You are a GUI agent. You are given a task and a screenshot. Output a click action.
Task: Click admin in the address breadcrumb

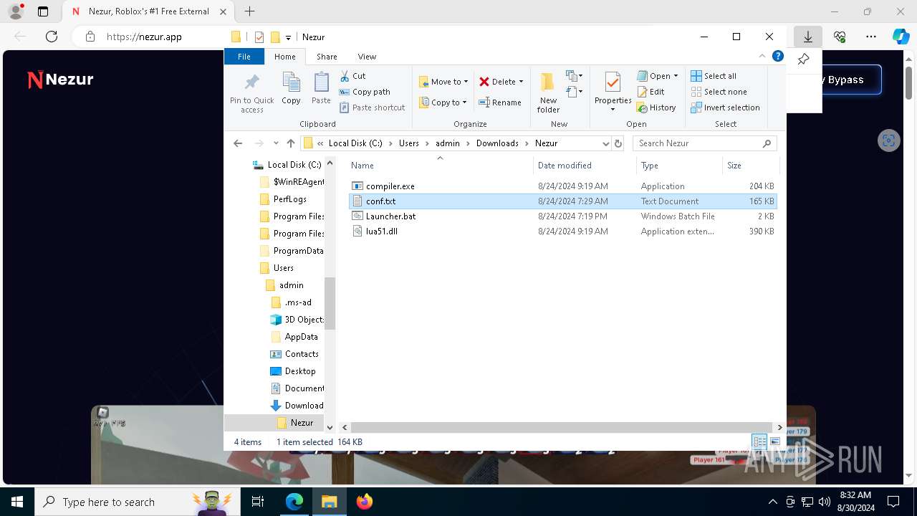point(448,143)
